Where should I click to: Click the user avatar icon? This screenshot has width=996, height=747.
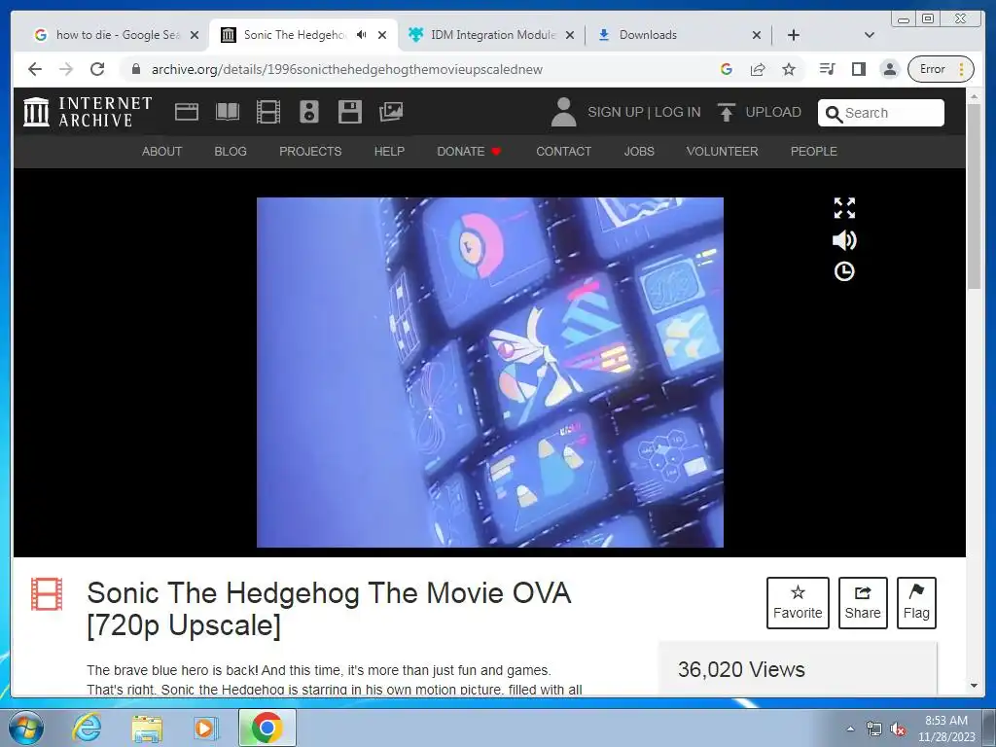click(563, 112)
